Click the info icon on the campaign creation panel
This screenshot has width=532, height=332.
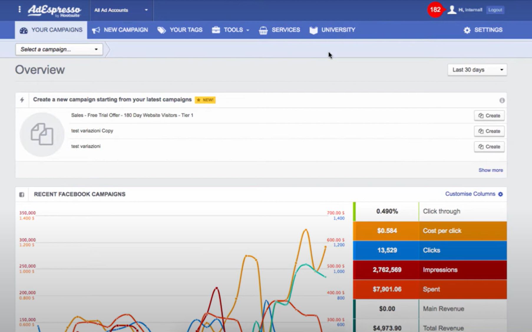(503, 100)
